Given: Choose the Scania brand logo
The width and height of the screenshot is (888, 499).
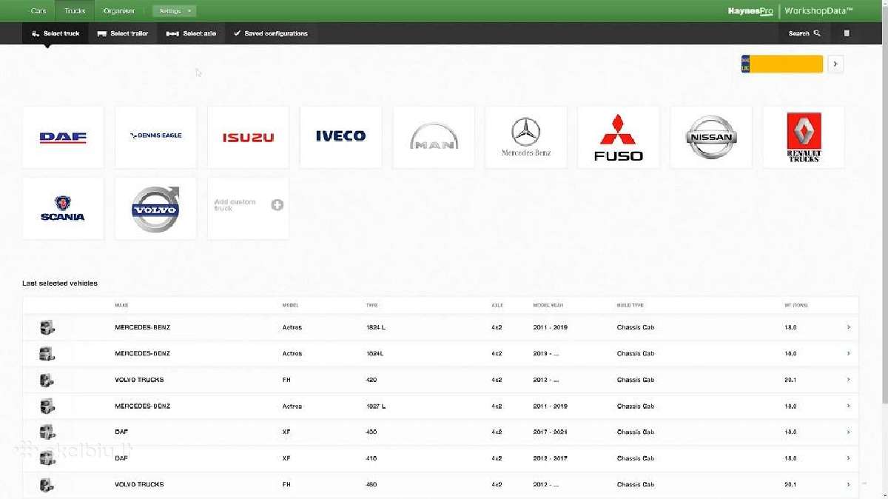Looking at the screenshot, I should point(63,208).
